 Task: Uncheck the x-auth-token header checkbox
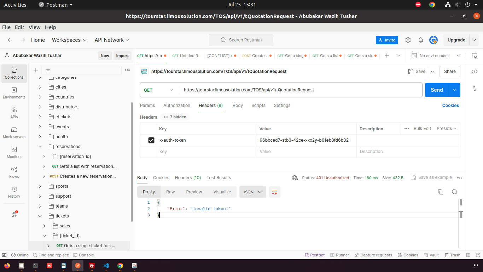[x=151, y=140]
